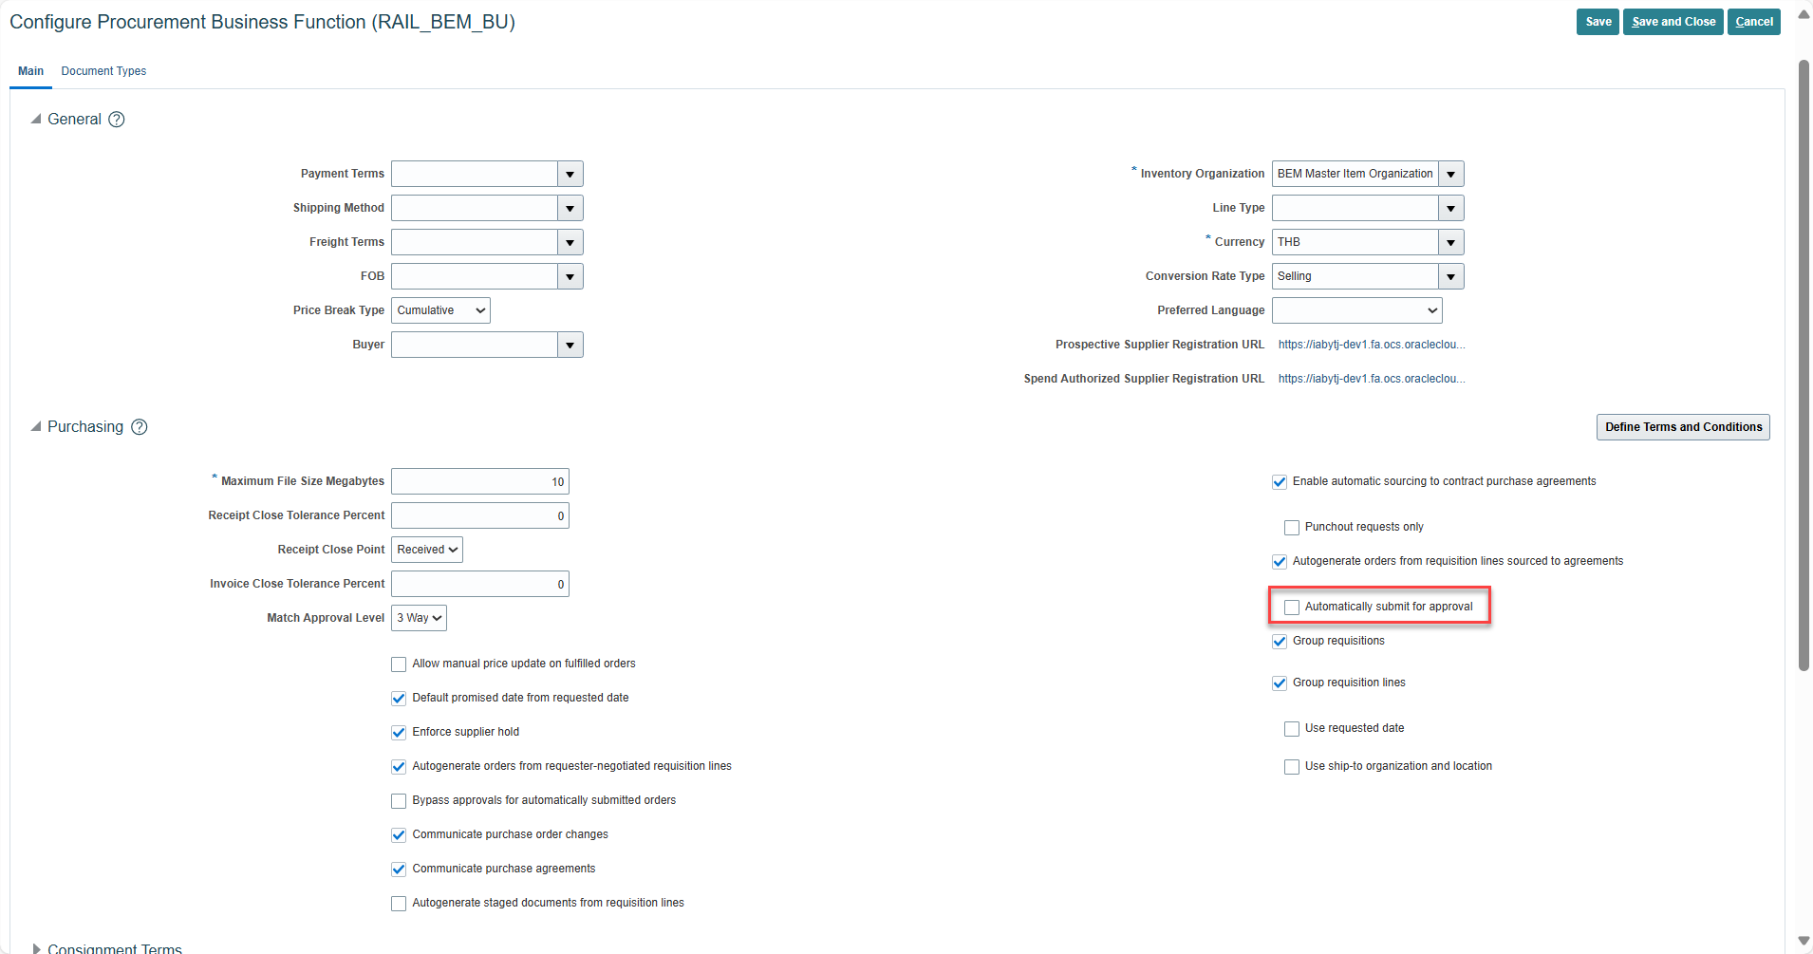
Task: Click the scroll up arrow
Action: tap(1802, 13)
